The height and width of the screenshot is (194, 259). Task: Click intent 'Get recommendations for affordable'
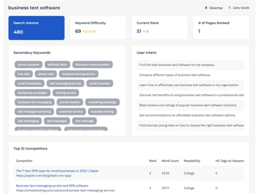click(191, 115)
